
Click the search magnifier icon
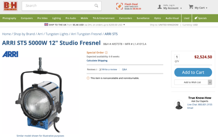point(96,6)
